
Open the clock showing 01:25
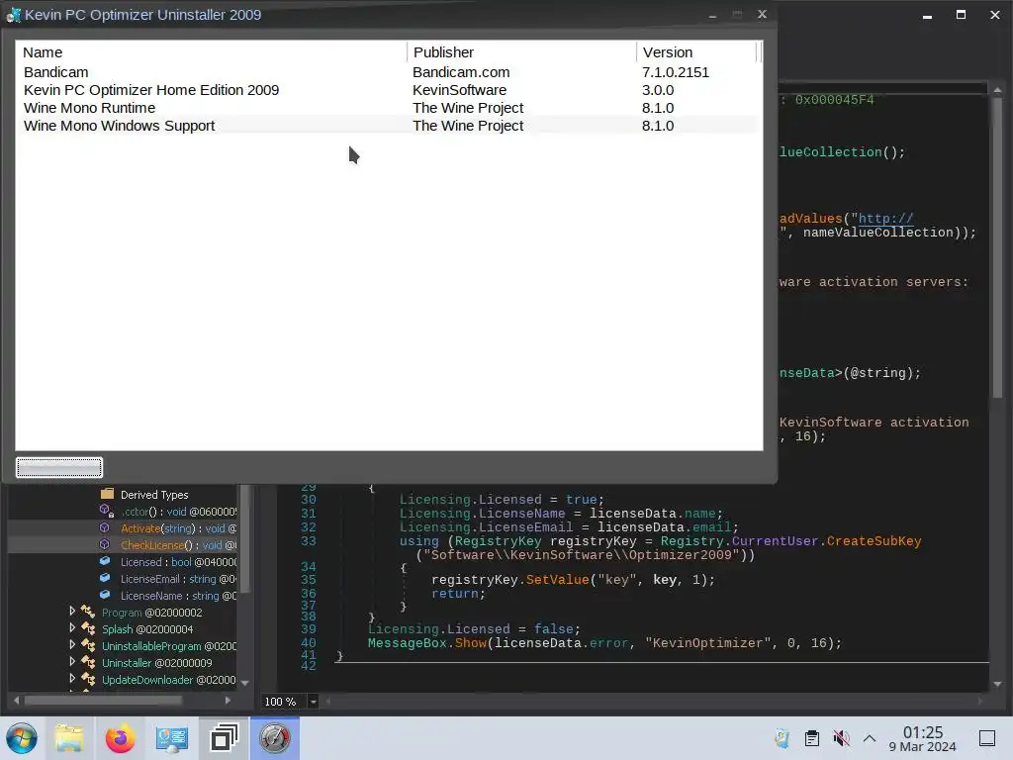click(923, 739)
